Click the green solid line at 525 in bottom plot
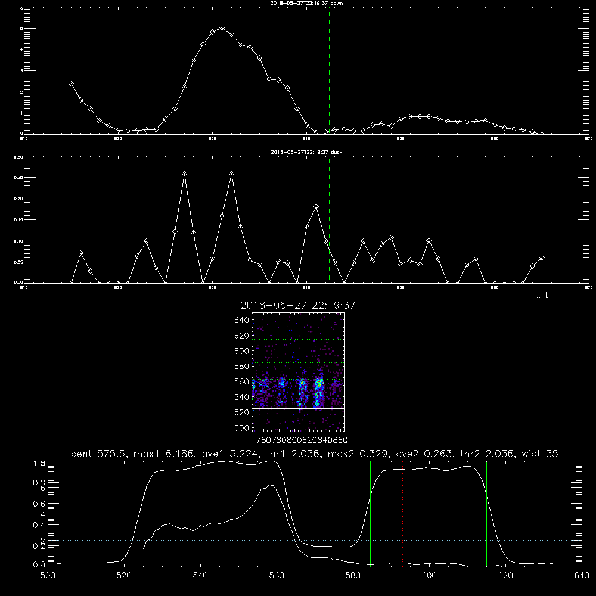The image size is (596, 596). click(x=144, y=513)
